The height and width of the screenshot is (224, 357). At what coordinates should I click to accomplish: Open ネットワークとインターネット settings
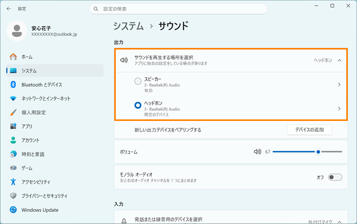(55, 98)
